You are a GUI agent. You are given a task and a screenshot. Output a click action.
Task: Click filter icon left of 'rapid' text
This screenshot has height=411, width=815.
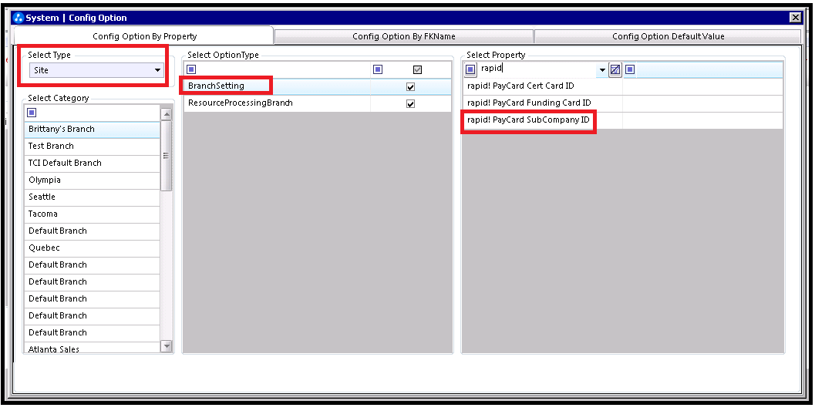470,69
